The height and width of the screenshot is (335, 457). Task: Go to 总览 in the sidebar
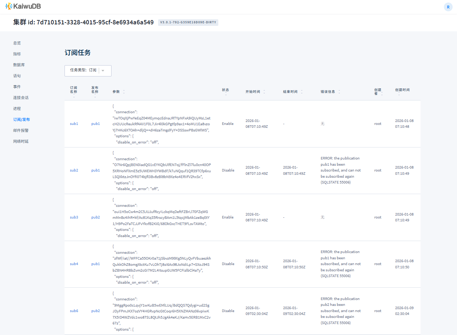tap(17, 43)
